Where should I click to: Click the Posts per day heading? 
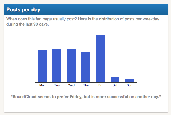click(x=23, y=10)
